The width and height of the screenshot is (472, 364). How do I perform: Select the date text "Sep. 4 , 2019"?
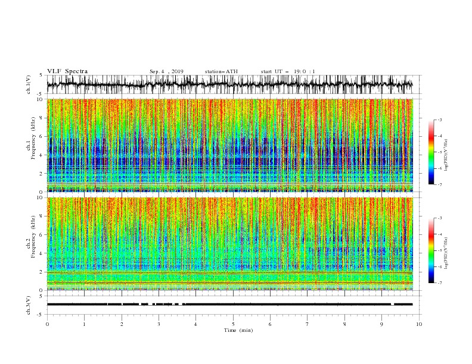click(x=166, y=71)
